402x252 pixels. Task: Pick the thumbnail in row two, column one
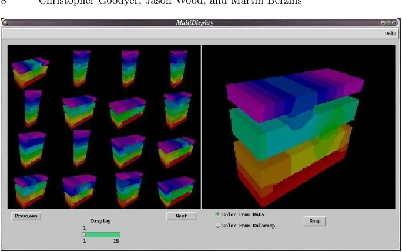[33, 108]
